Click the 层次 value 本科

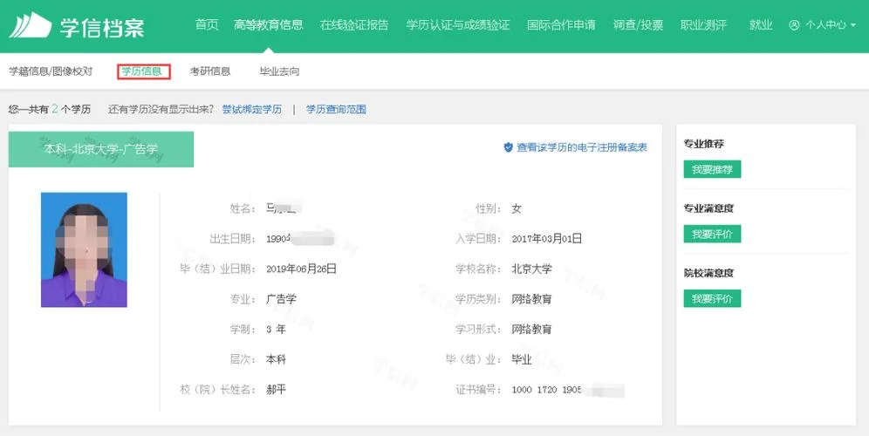coord(276,359)
